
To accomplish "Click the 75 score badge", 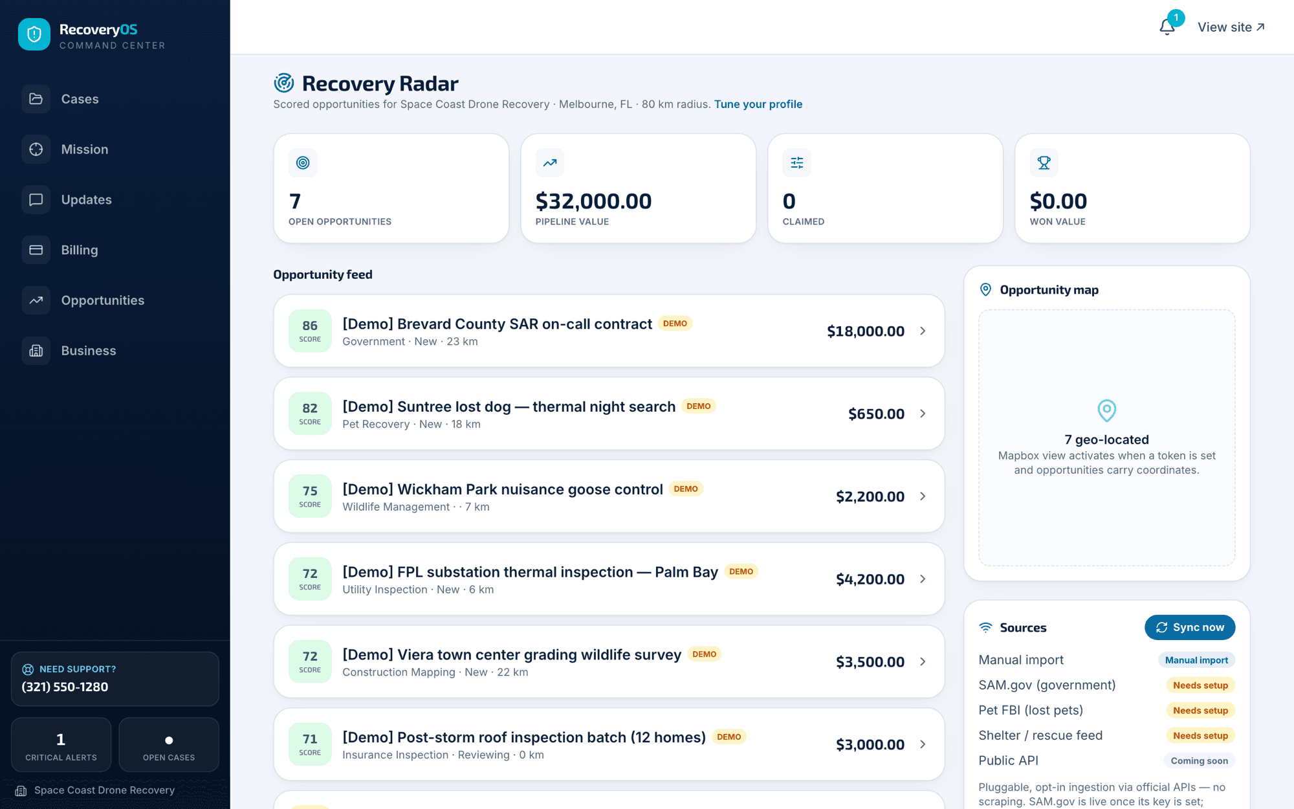I will pos(310,496).
